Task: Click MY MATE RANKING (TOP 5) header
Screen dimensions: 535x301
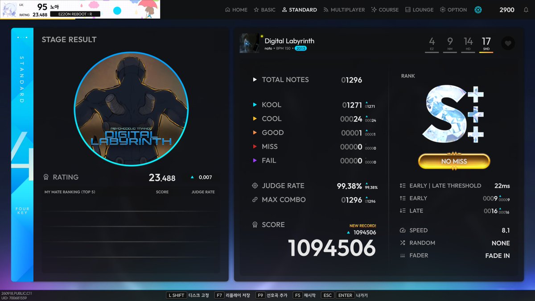Action: click(x=70, y=192)
